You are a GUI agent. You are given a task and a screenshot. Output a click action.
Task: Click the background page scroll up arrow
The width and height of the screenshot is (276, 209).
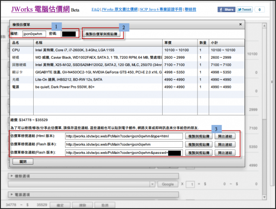point(264,26)
